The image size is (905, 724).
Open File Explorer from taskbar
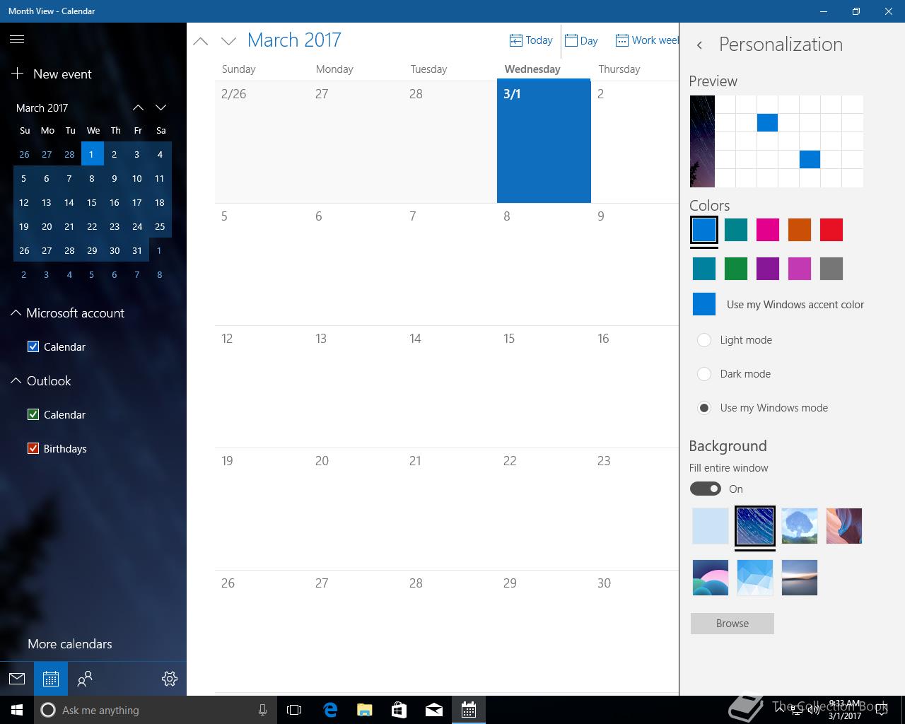point(364,710)
